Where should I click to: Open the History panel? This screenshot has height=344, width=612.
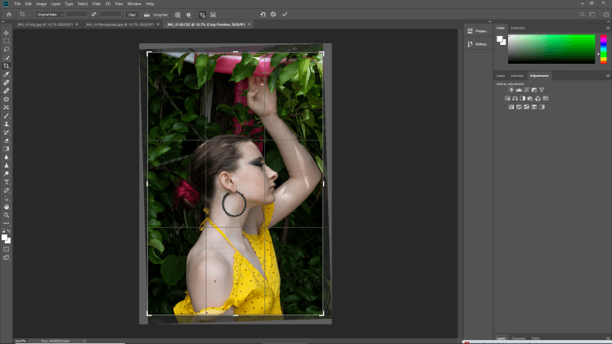coord(478,44)
